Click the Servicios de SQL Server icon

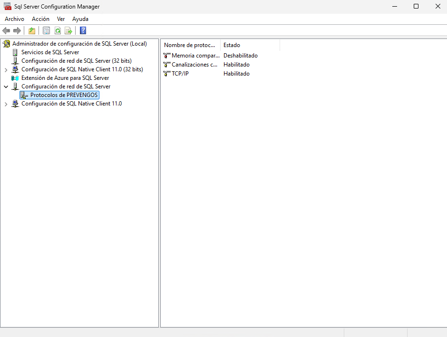click(15, 52)
